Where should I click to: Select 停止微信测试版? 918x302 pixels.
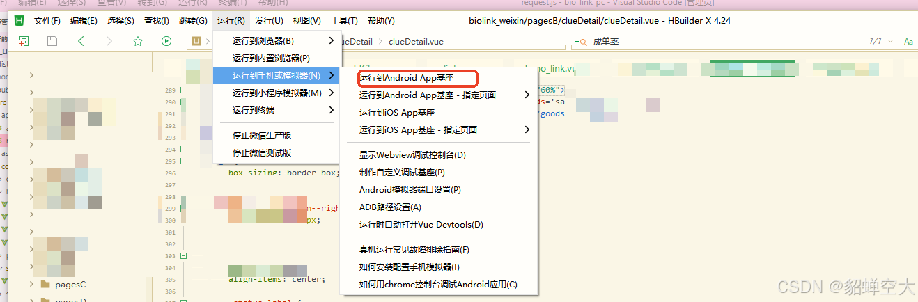tap(277, 152)
